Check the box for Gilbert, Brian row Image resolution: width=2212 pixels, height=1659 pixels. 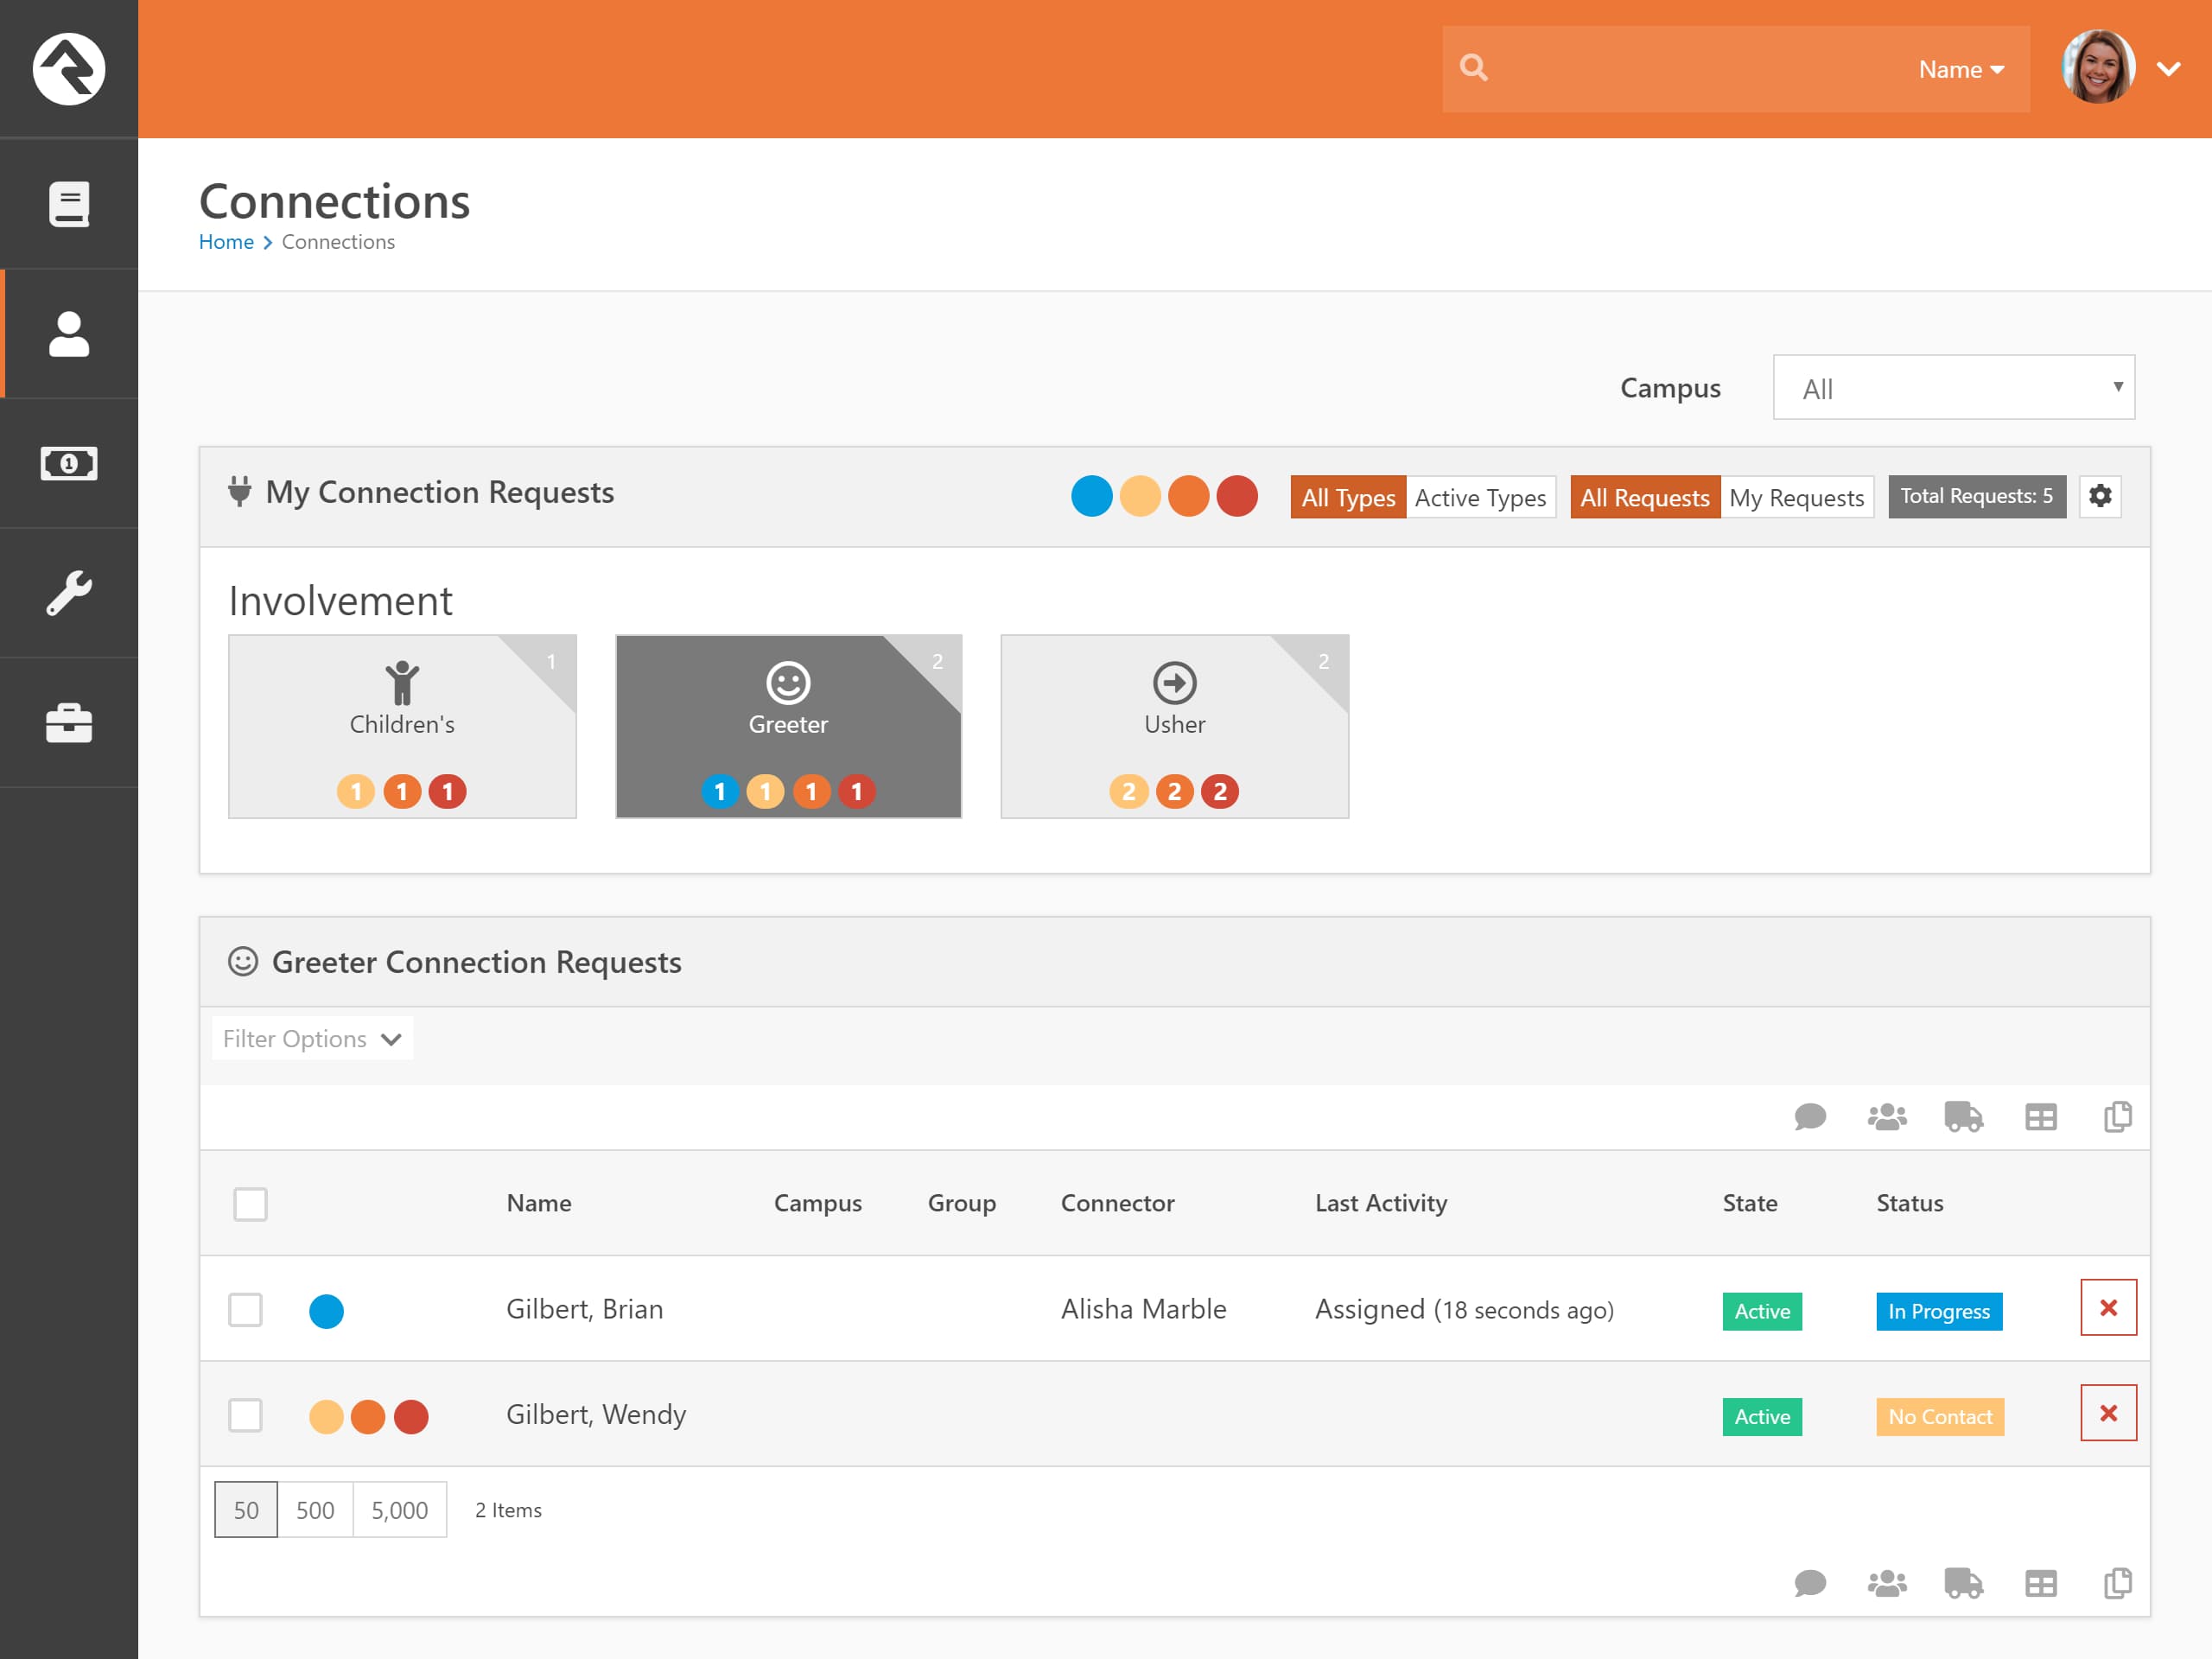pyautogui.click(x=246, y=1310)
